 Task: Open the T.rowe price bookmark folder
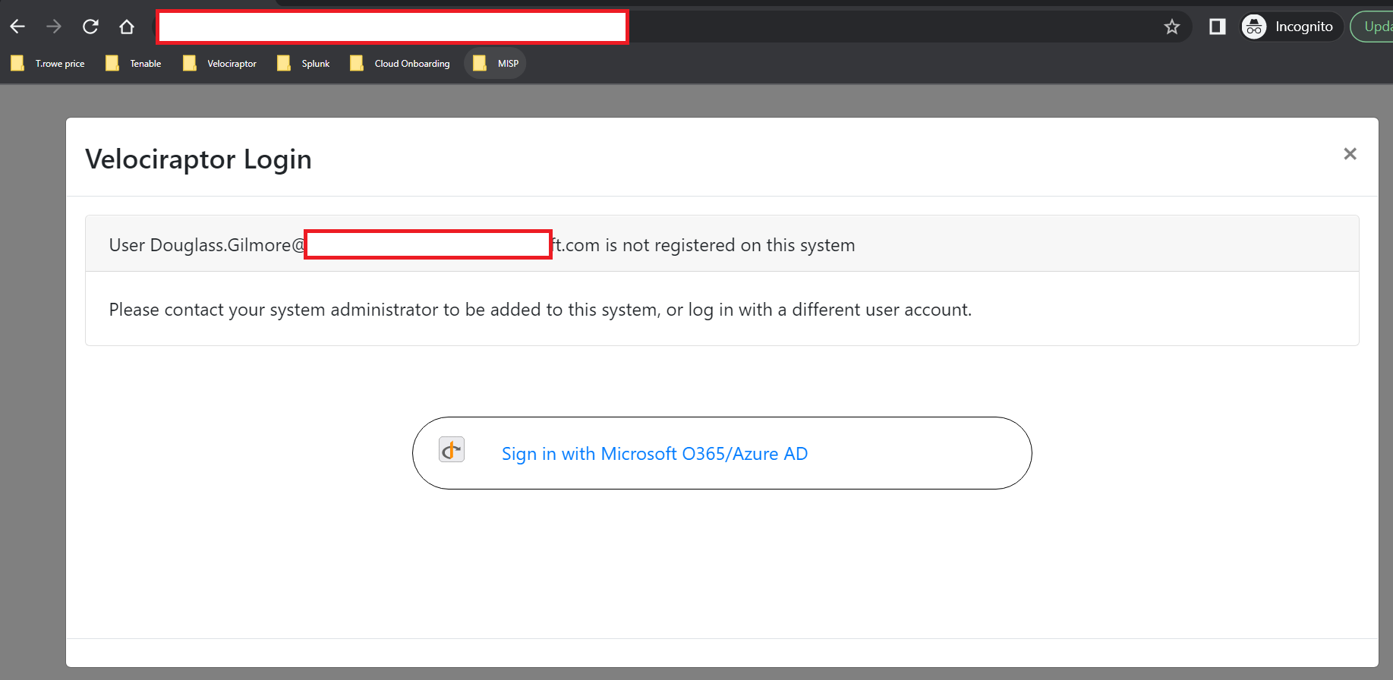48,63
